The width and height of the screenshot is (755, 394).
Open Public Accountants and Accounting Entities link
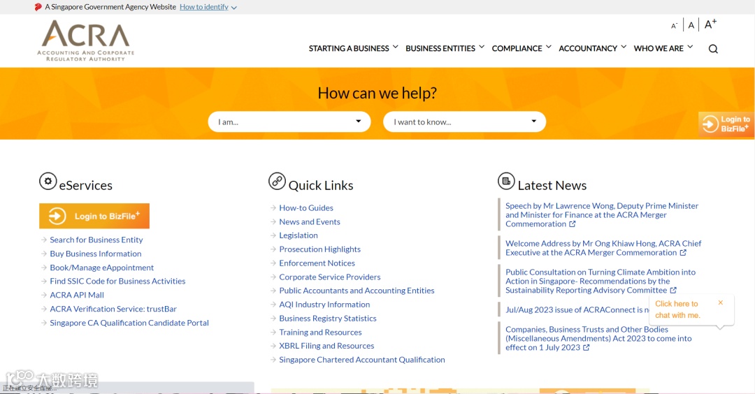tap(357, 291)
